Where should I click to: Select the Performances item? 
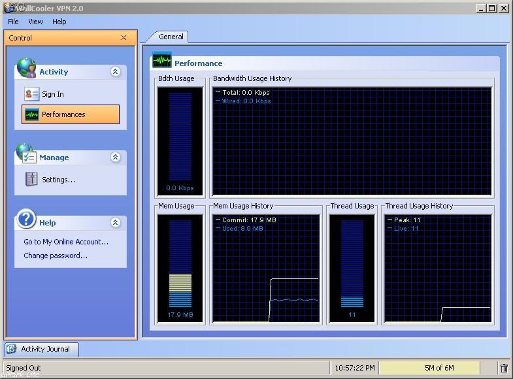point(71,114)
